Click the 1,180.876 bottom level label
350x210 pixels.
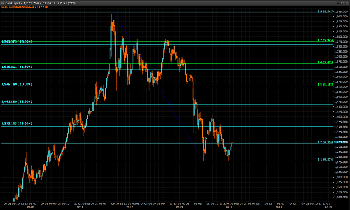(x=325, y=160)
